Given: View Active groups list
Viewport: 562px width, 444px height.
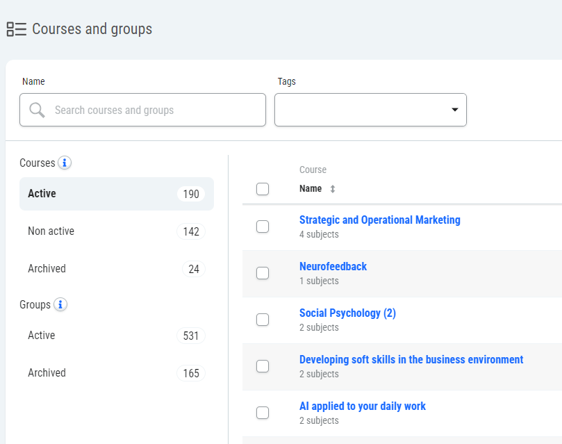Looking at the screenshot, I should 116,336.
